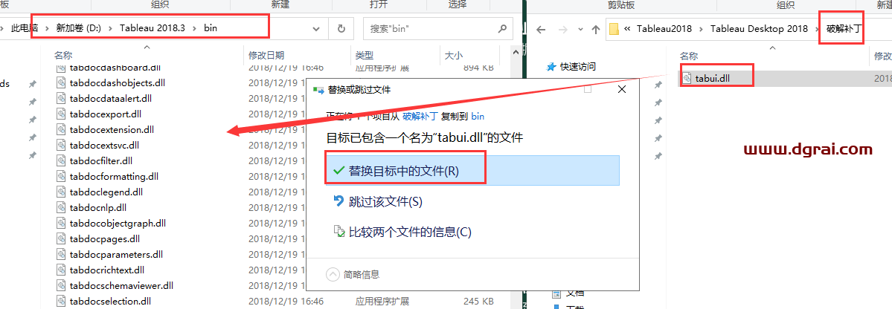Select tabdocfilter.dll file icon

click(x=62, y=160)
